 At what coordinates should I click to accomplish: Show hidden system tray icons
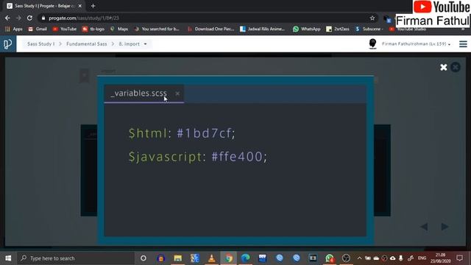click(360, 258)
